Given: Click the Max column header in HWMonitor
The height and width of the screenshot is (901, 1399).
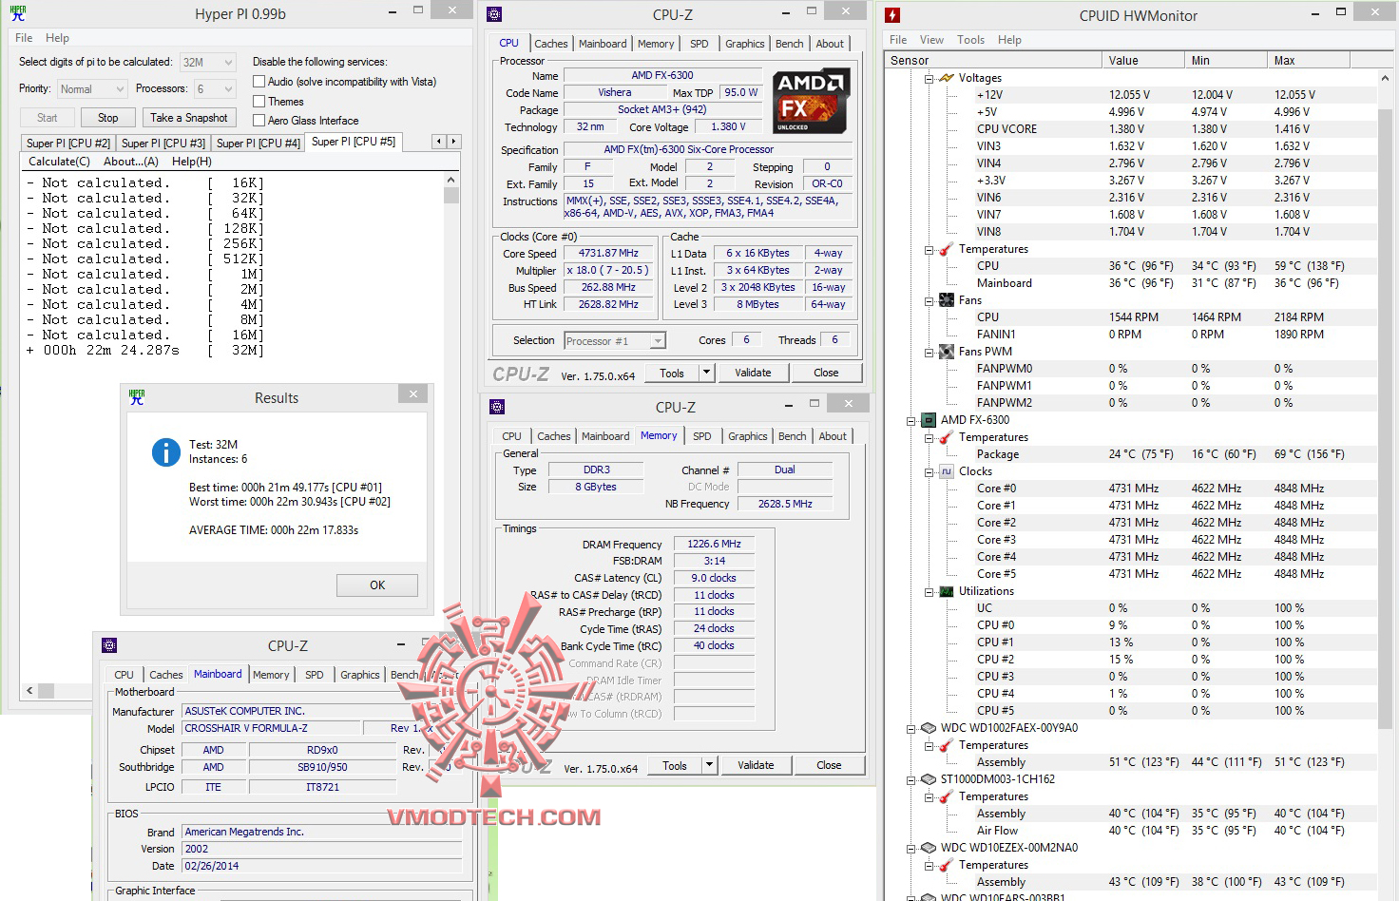Looking at the screenshot, I should coord(1309,61).
